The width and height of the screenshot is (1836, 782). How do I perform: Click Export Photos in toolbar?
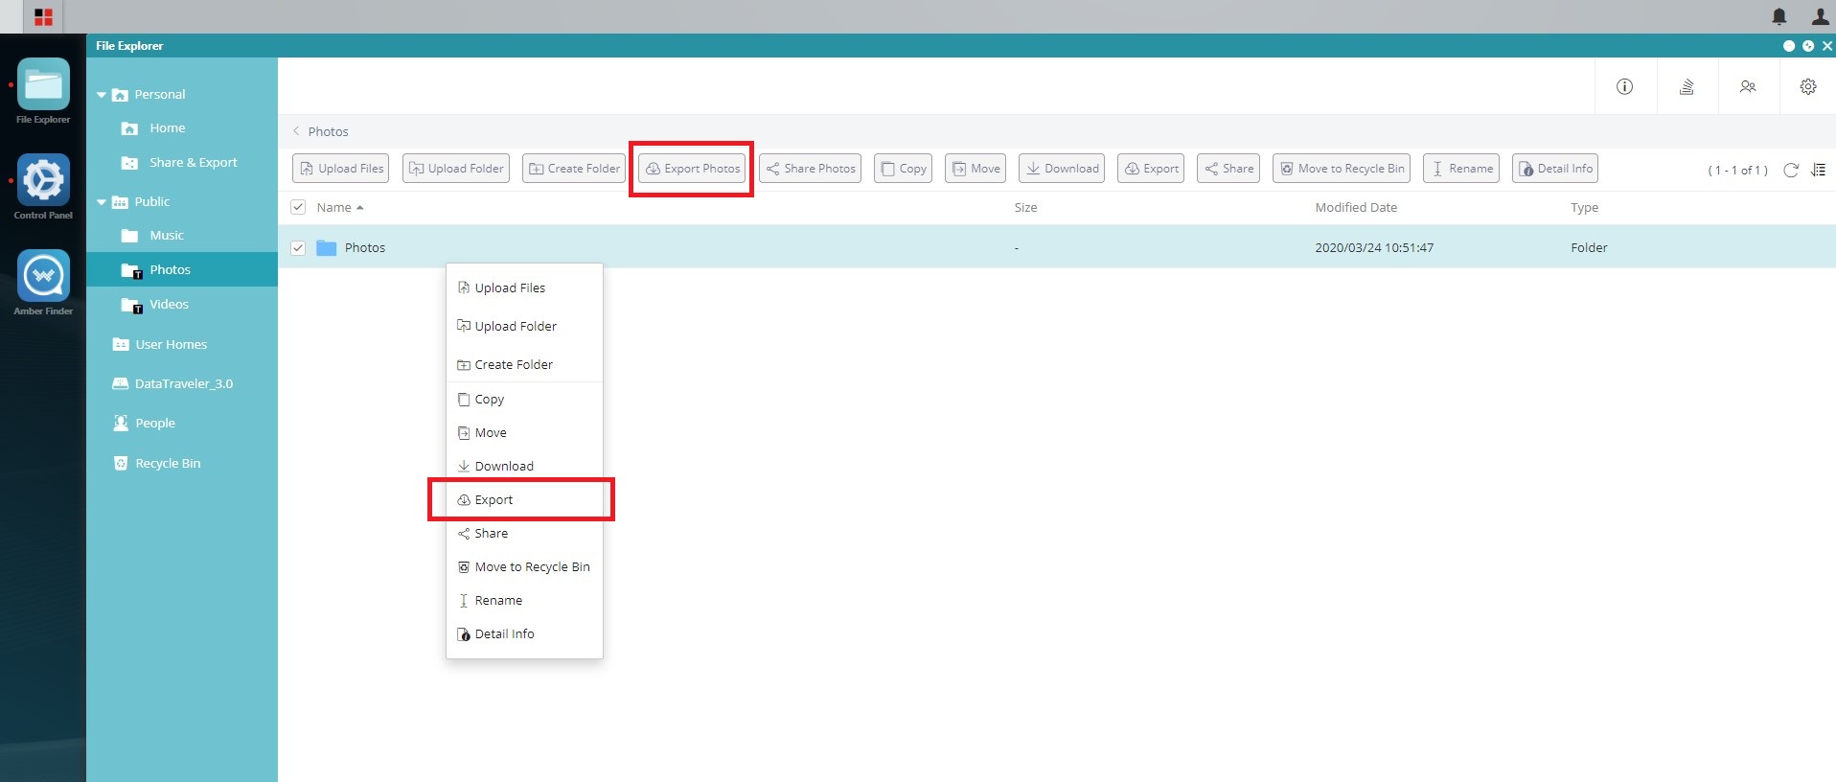tap(692, 168)
